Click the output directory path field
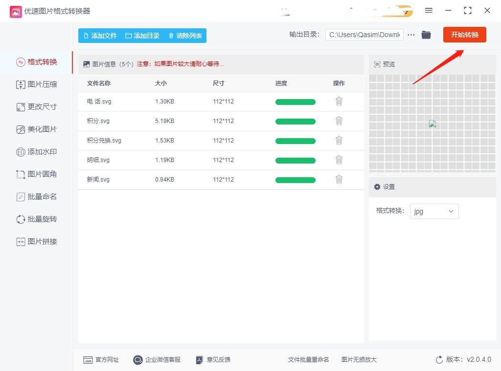Viewport: 501px width, 371px height. pyautogui.click(x=364, y=35)
